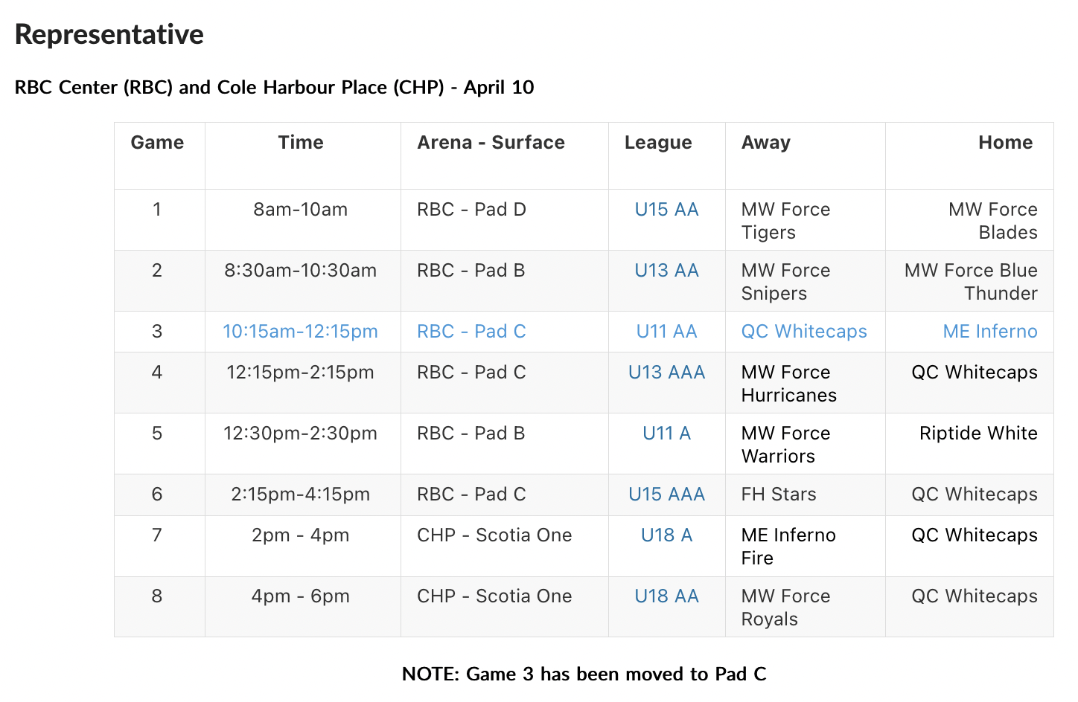Select the CHP - Scotia One cell for game 7

[494, 535]
